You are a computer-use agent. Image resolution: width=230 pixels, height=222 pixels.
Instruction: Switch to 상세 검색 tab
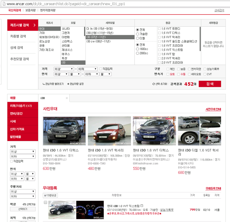pos(23,47)
